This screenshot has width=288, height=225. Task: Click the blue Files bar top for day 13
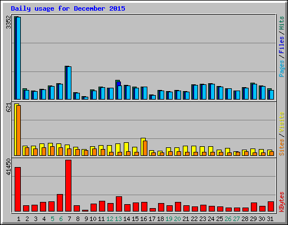[119, 84]
